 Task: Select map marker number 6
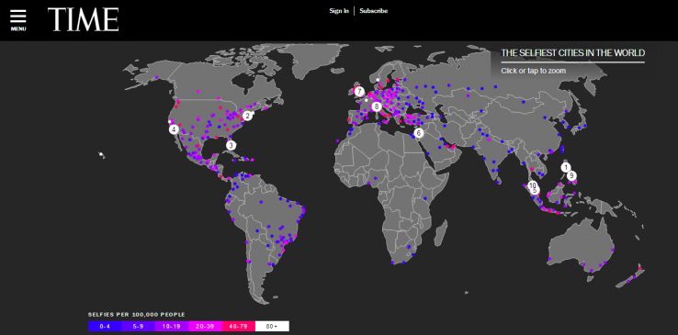[x=418, y=133]
